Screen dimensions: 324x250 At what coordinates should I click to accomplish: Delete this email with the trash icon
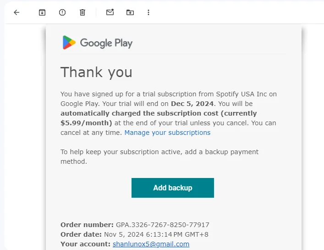pyautogui.click(x=82, y=12)
